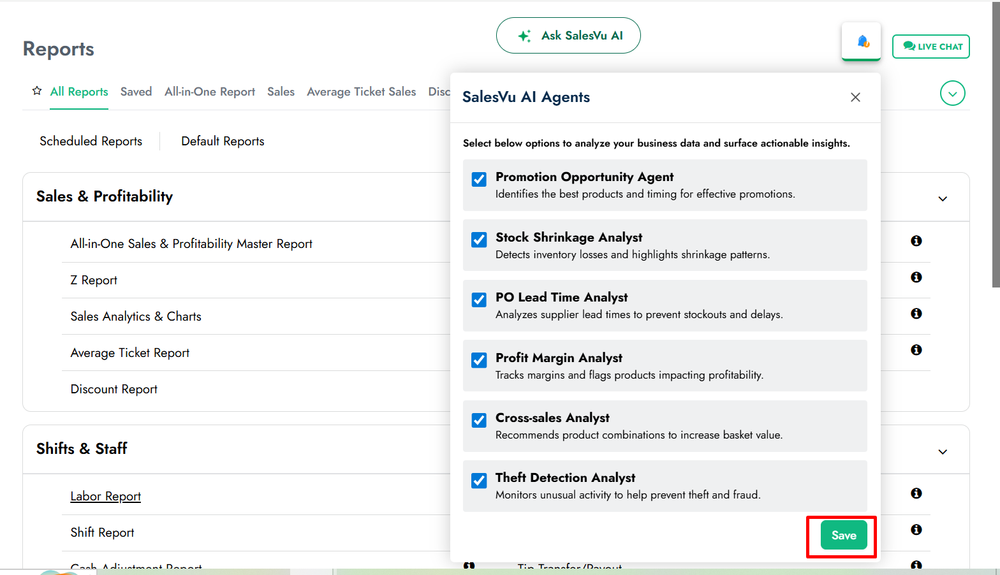Switch to the Saved tab

click(x=136, y=92)
